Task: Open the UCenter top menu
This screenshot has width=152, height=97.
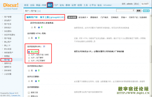Action: click(x=107, y=5)
